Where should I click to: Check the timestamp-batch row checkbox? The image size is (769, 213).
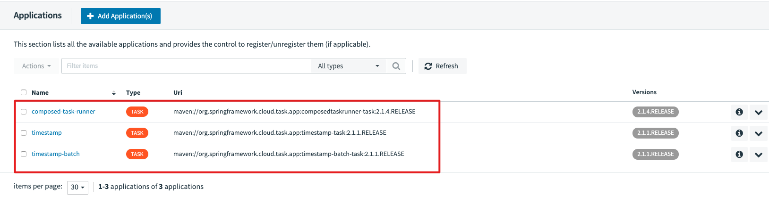pos(24,154)
